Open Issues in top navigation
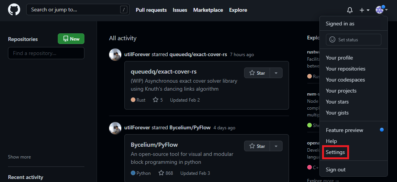 point(180,10)
